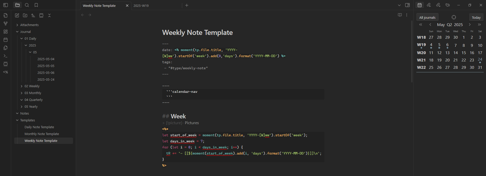The height and width of the screenshot is (176, 486).
Task: Go to previous month in calendar
Action: pyautogui.click(x=430, y=25)
